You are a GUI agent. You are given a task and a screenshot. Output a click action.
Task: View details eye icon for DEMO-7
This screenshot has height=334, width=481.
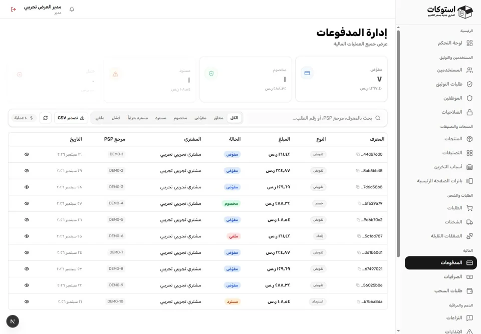[x=27, y=252]
